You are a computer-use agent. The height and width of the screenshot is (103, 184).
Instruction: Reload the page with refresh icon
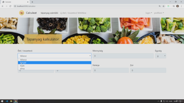[x=10, y=6]
